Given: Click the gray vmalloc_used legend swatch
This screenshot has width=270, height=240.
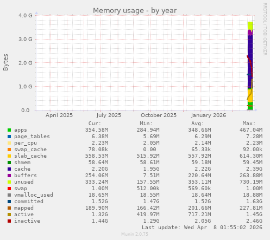Looking at the screenshot, I should pos(9,195).
